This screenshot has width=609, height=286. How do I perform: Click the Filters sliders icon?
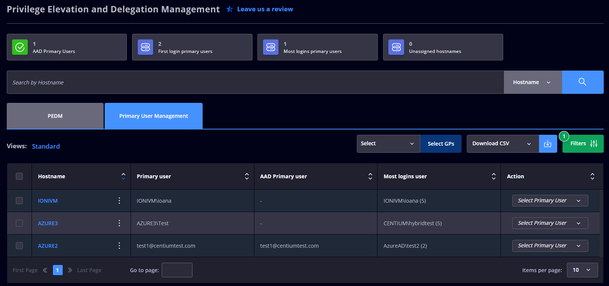(594, 144)
